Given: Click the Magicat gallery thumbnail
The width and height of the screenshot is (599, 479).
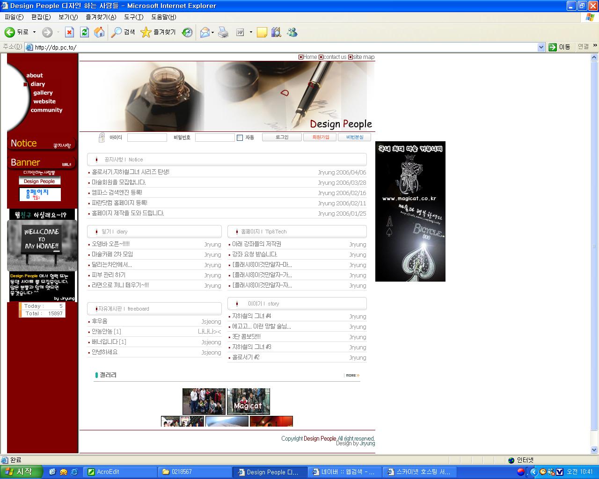Looking at the screenshot, I should [248, 401].
